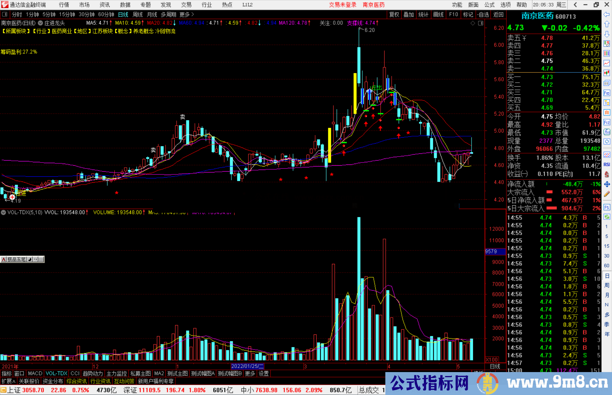Switch to 60-minute period in right sidebar
The height and width of the screenshot is (395, 612).
(607, 266)
